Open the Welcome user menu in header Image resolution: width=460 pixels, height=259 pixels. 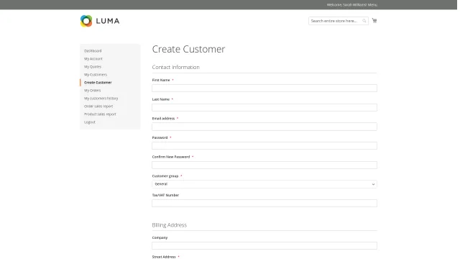click(351, 5)
